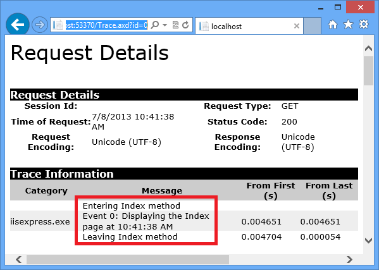Minimize the browser window
This screenshot has height=270, width=379.
(321, 8)
